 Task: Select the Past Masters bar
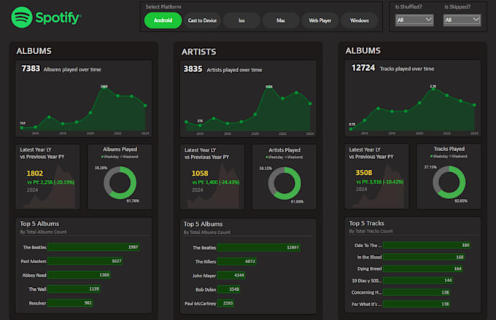pyautogui.click(x=85, y=261)
